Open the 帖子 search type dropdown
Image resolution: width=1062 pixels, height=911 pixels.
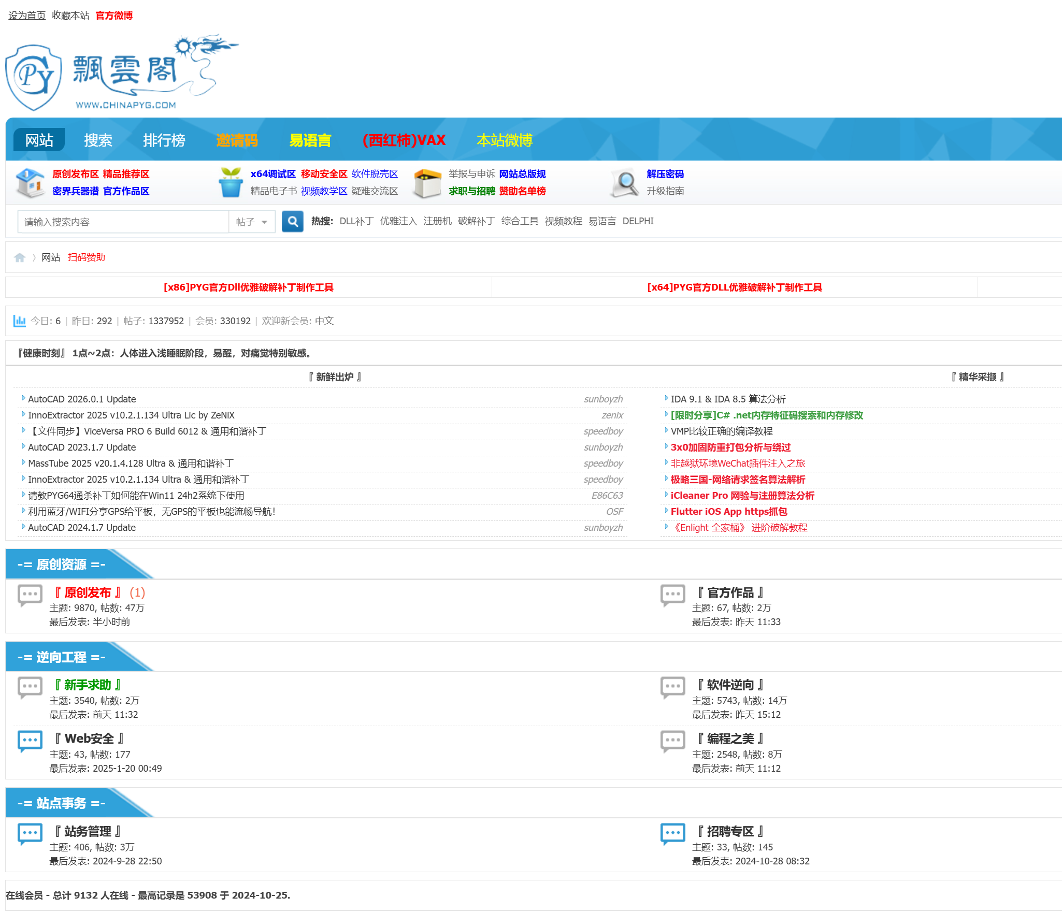252,222
